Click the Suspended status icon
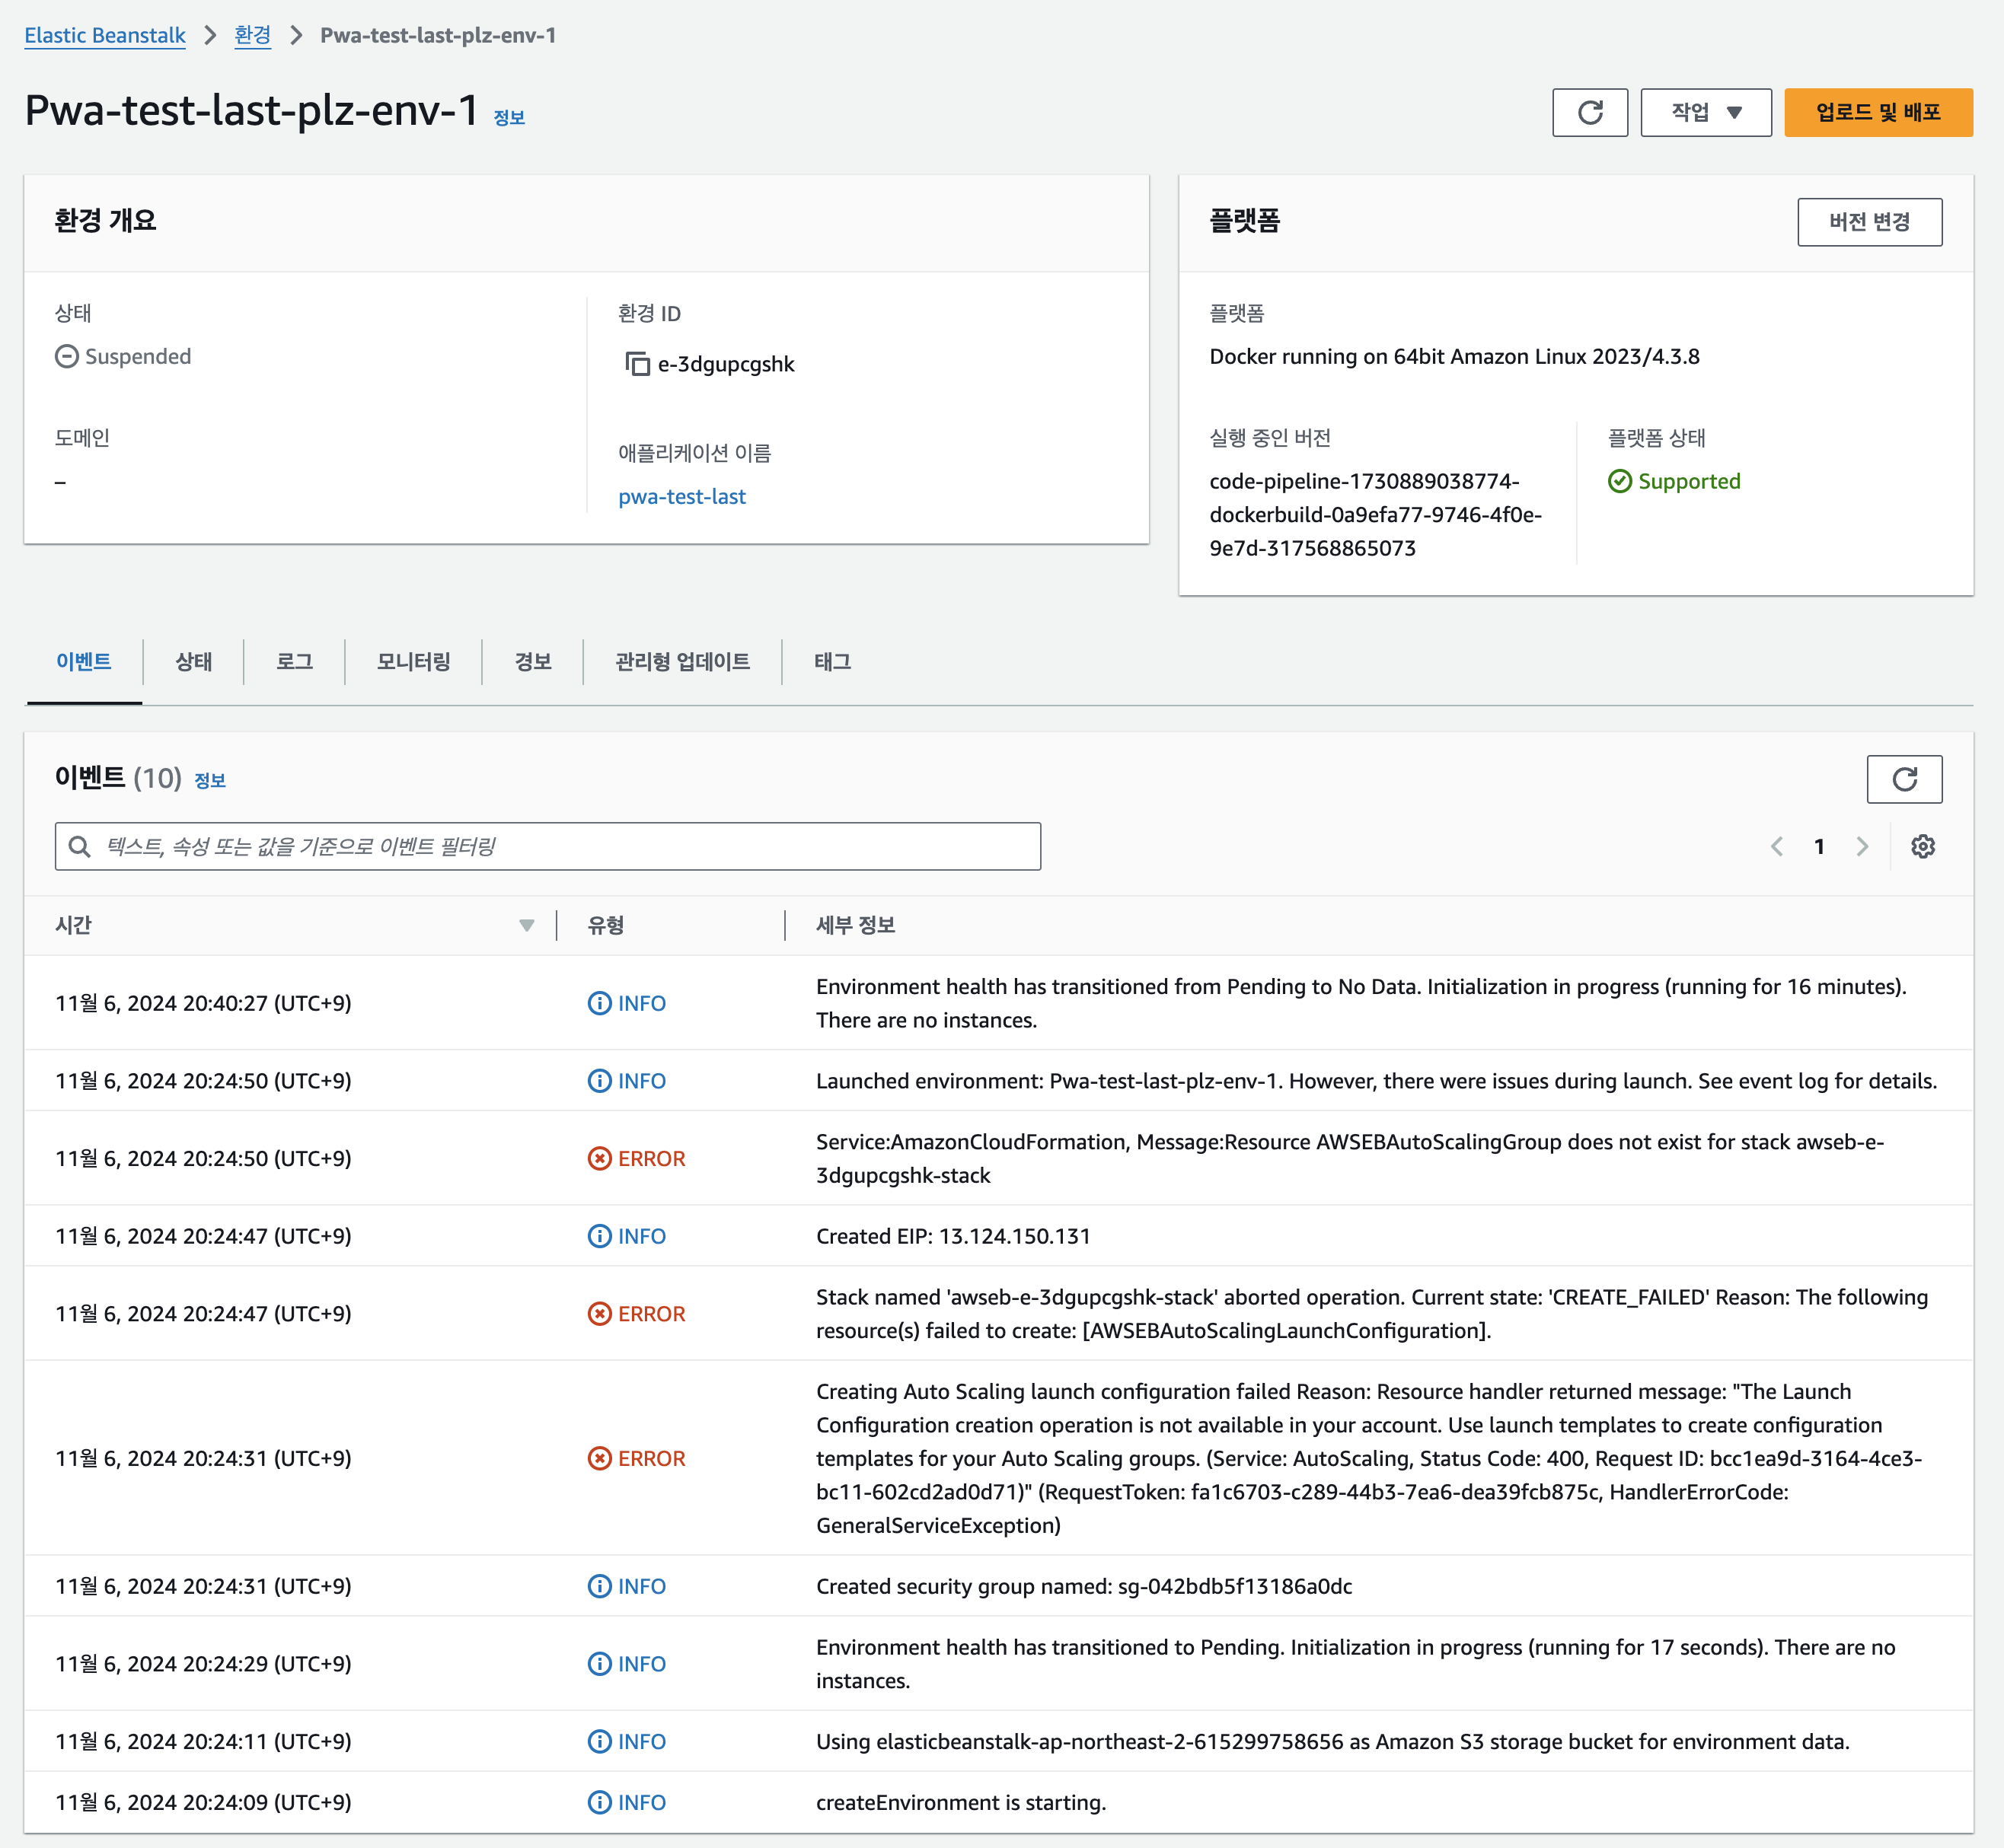The image size is (2004, 1848). click(x=67, y=356)
